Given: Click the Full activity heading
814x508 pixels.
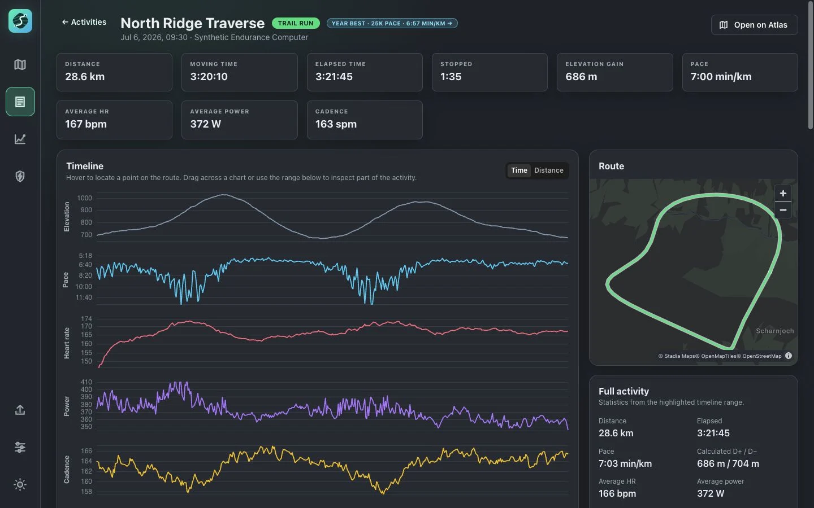Looking at the screenshot, I should pos(624,391).
